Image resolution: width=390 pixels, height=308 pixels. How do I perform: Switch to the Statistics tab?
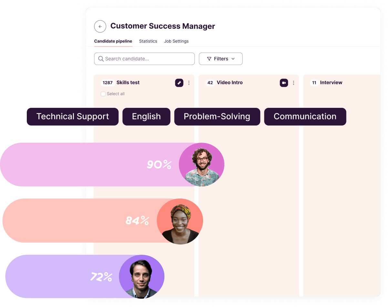pos(148,41)
